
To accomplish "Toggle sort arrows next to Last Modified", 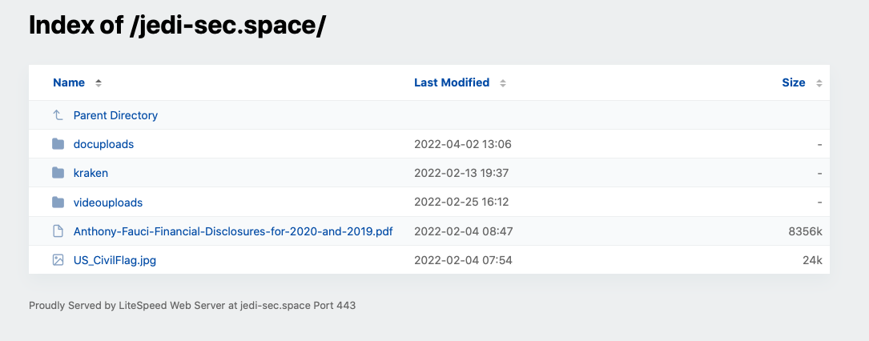I will click(x=503, y=83).
